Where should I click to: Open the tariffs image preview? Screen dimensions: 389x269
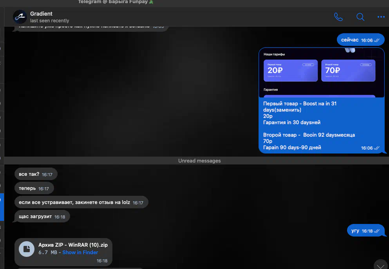pos(321,72)
